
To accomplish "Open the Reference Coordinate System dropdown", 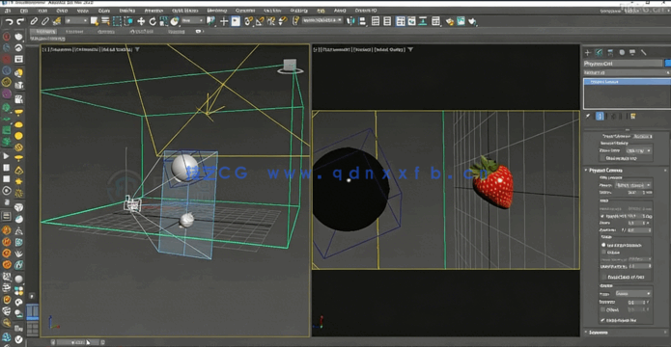I will 193,20.
